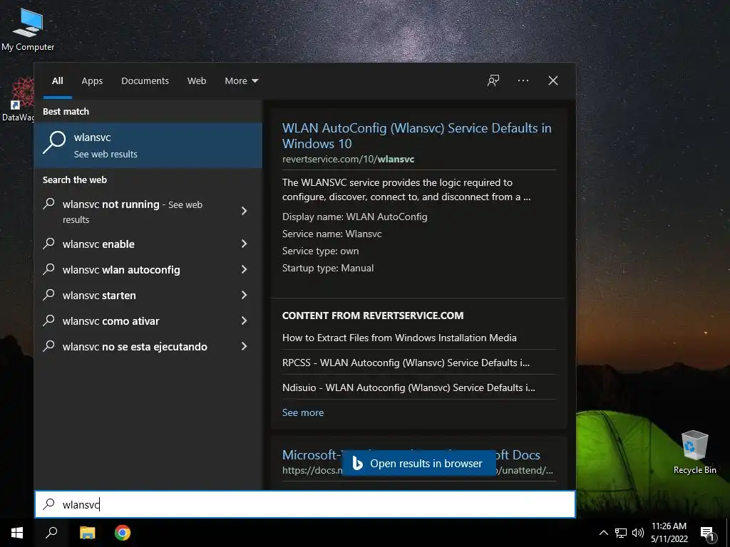Select the wlansvc best match result

(x=148, y=145)
